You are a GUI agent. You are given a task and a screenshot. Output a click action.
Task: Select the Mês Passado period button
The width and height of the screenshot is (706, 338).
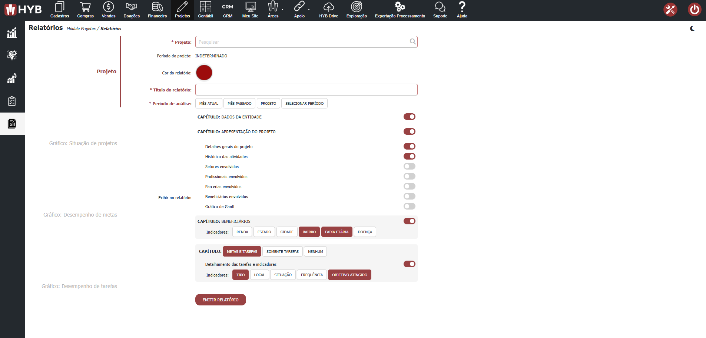point(239,104)
